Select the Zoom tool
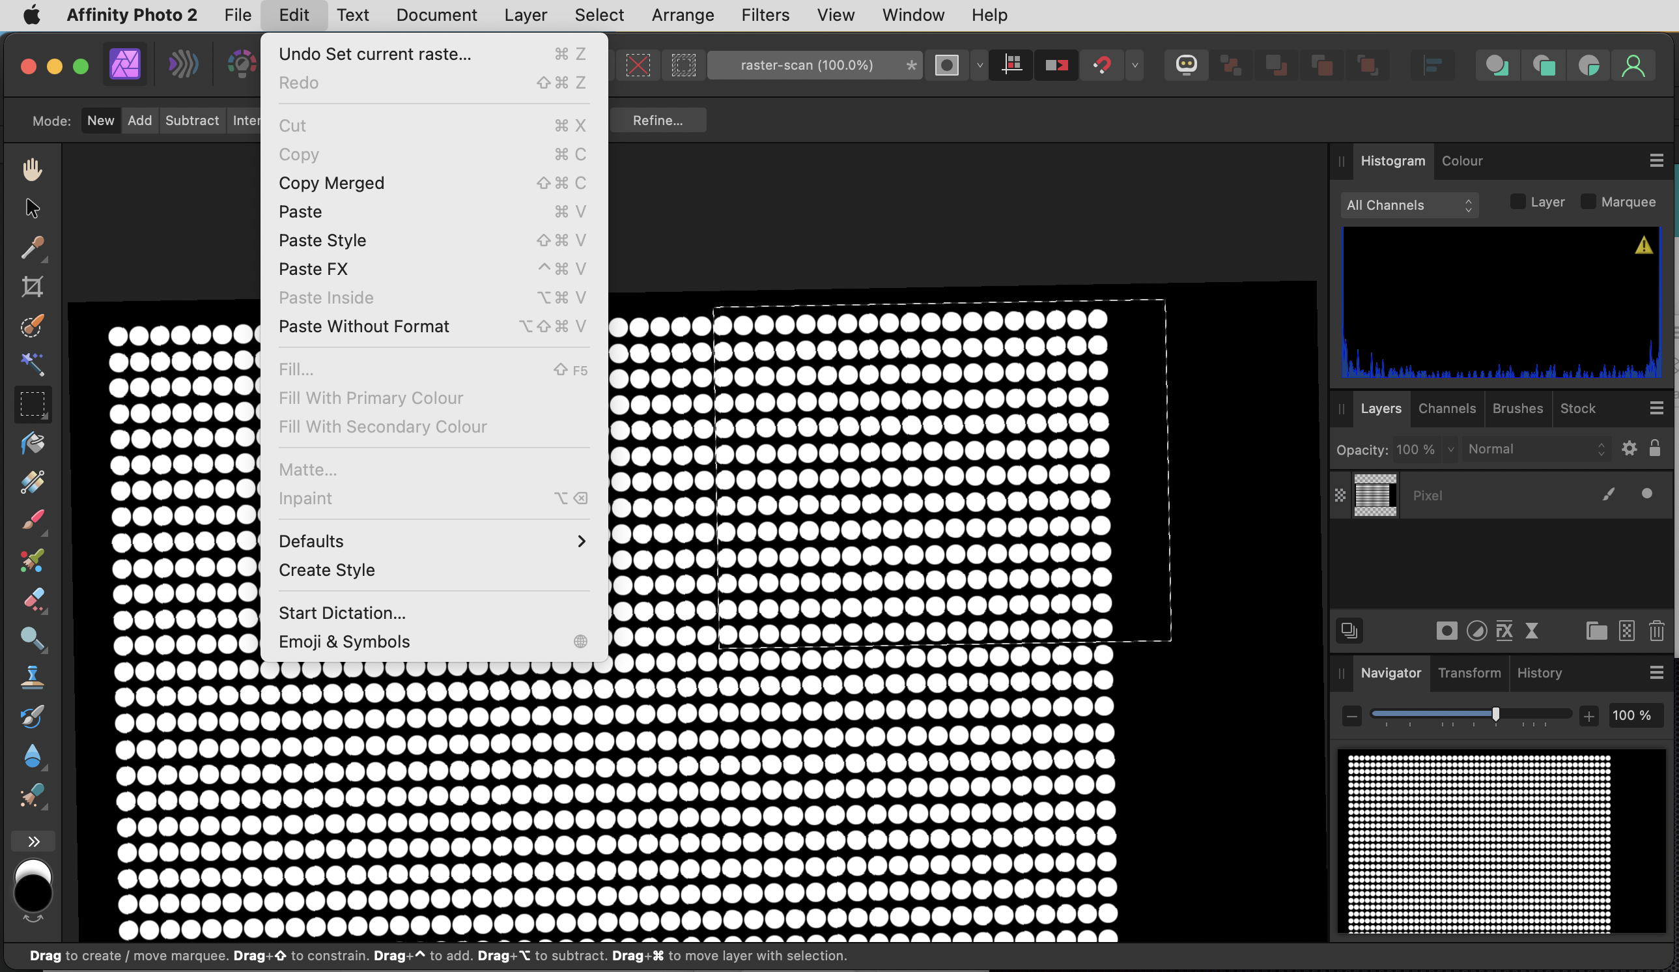 click(33, 640)
